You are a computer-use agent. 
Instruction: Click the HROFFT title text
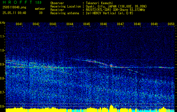coord(17,2)
